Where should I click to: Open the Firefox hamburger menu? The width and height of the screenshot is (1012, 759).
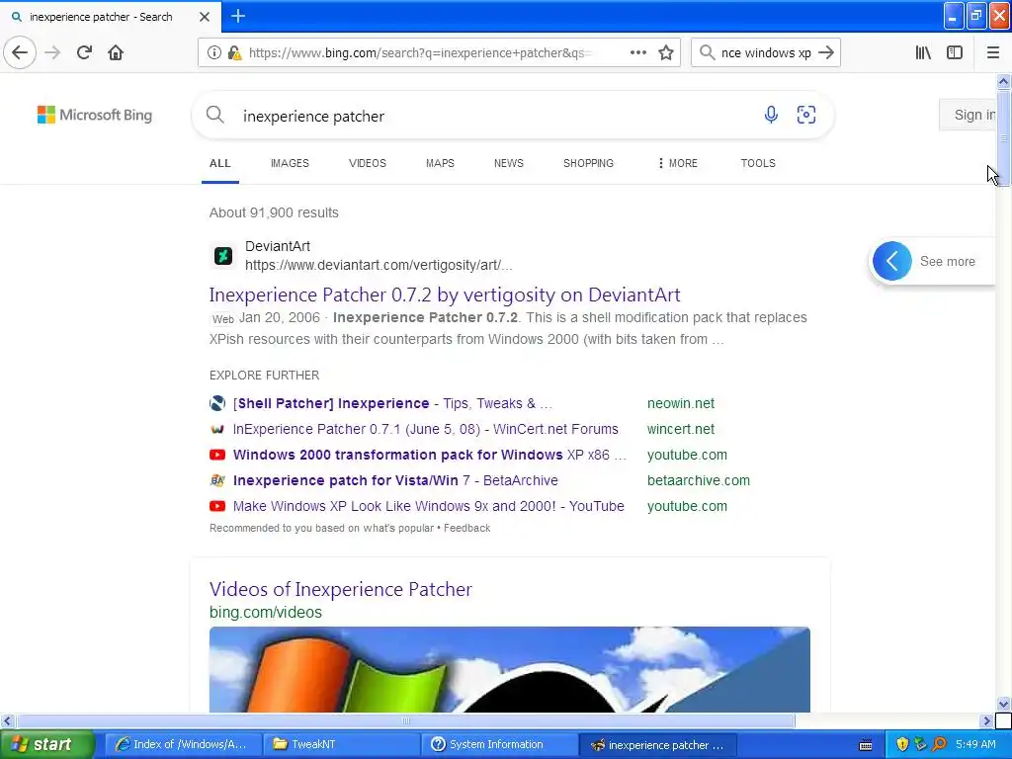[992, 52]
